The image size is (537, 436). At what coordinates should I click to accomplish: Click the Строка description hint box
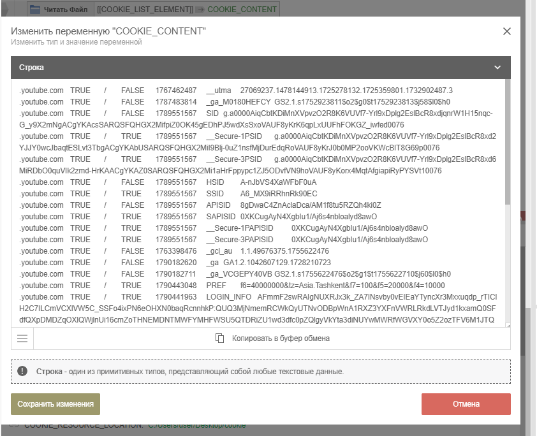260,371
